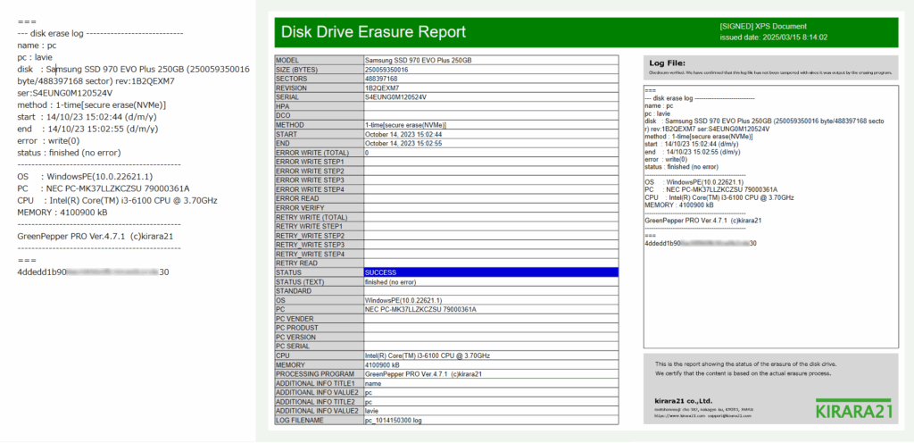Click the 'Checksum verified' note under Log File

tap(770, 73)
